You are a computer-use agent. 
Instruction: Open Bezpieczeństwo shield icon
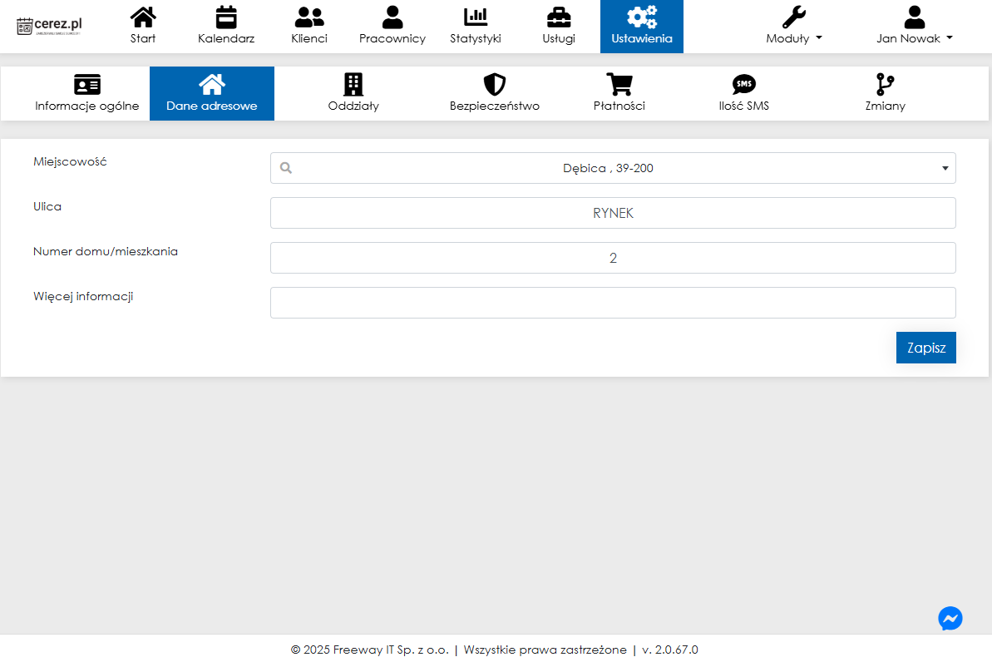tap(495, 84)
